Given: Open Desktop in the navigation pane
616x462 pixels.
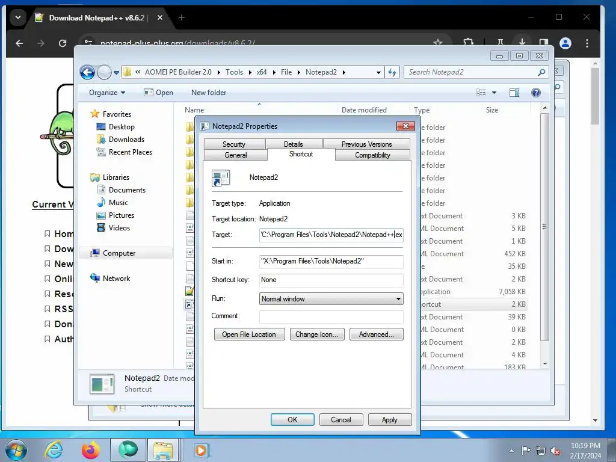Looking at the screenshot, I should [122, 127].
